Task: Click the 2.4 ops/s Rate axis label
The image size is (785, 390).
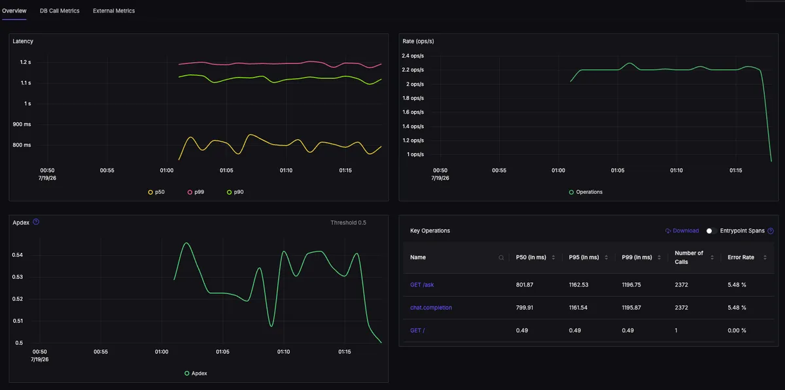Action: click(413, 56)
